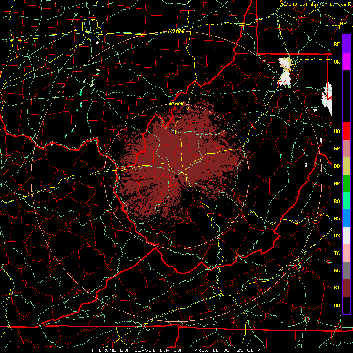
Task: Click the HA legend label
Action: 337,131
